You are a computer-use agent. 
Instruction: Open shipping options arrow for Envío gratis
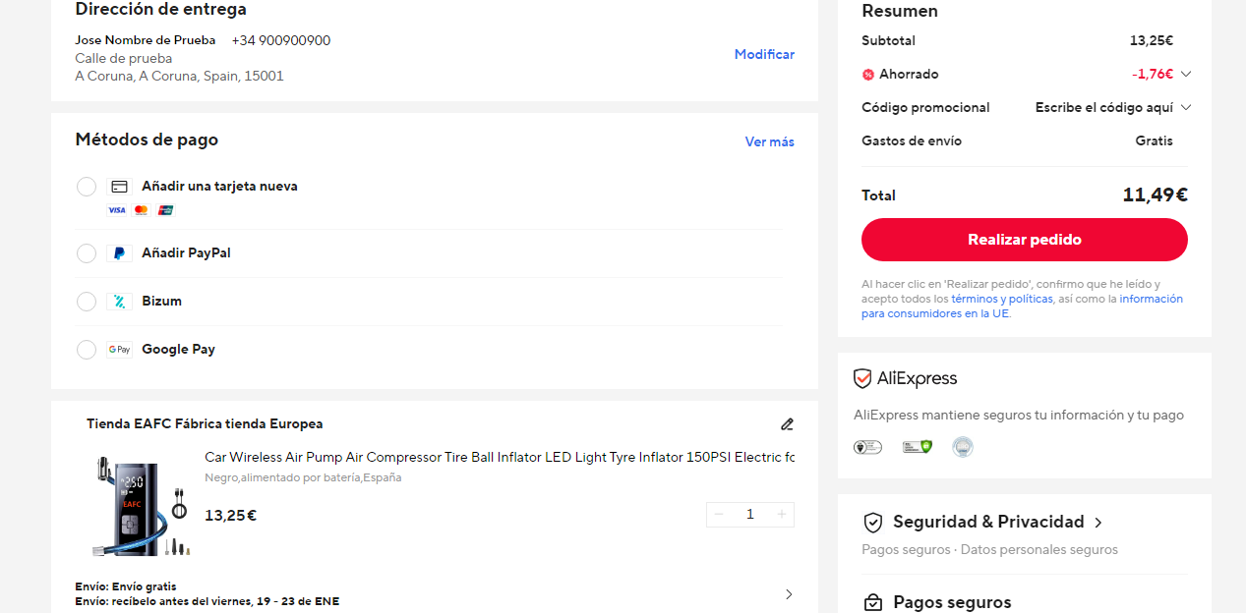click(789, 594)
